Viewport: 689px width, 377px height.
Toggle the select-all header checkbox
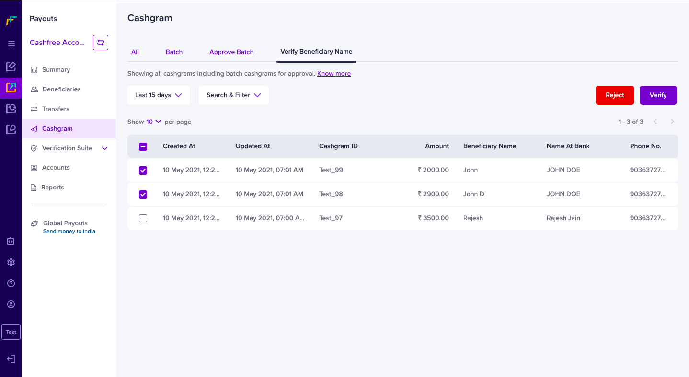click(x=143, y=146)
